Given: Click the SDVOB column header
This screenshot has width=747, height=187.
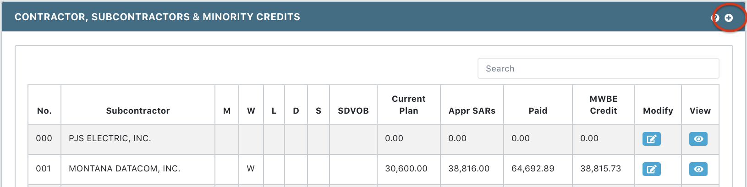Looking at the screenshot, I should coord(353,110).
